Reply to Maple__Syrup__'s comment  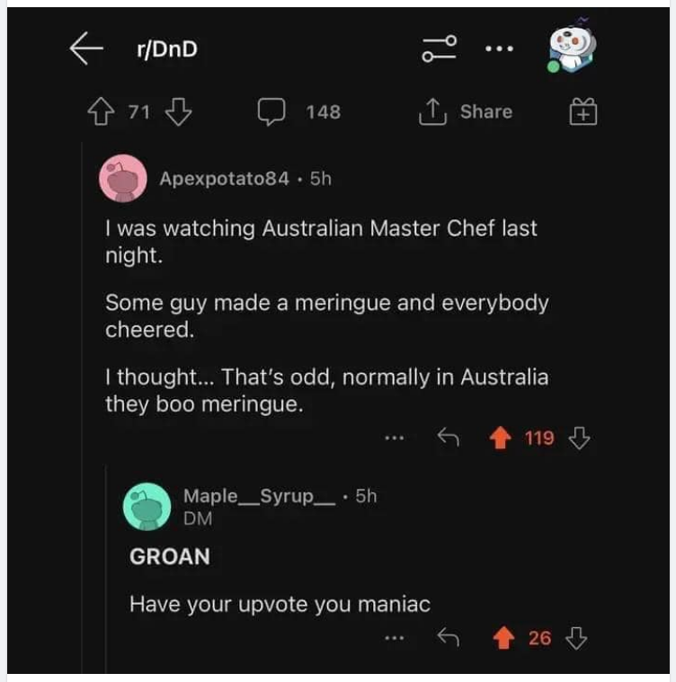(x=448, y=638)
